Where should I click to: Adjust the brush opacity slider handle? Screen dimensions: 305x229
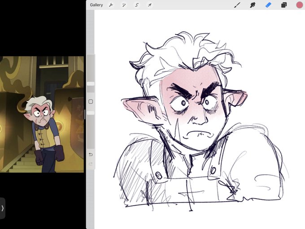(91, 113)
